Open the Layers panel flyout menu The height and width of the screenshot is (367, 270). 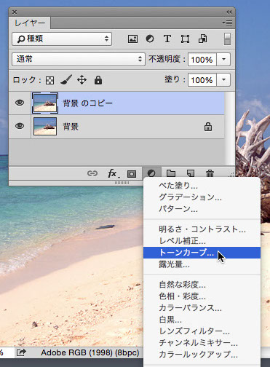click(227, 23)
